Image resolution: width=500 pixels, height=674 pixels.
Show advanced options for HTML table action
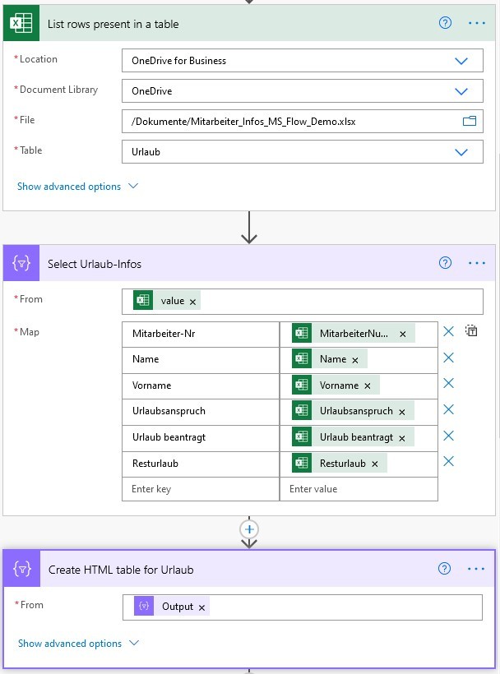[x=78, y=644]
